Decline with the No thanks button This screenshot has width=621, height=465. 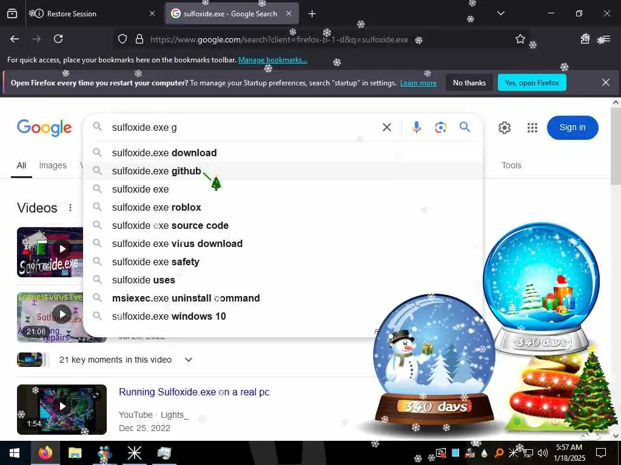469,82
